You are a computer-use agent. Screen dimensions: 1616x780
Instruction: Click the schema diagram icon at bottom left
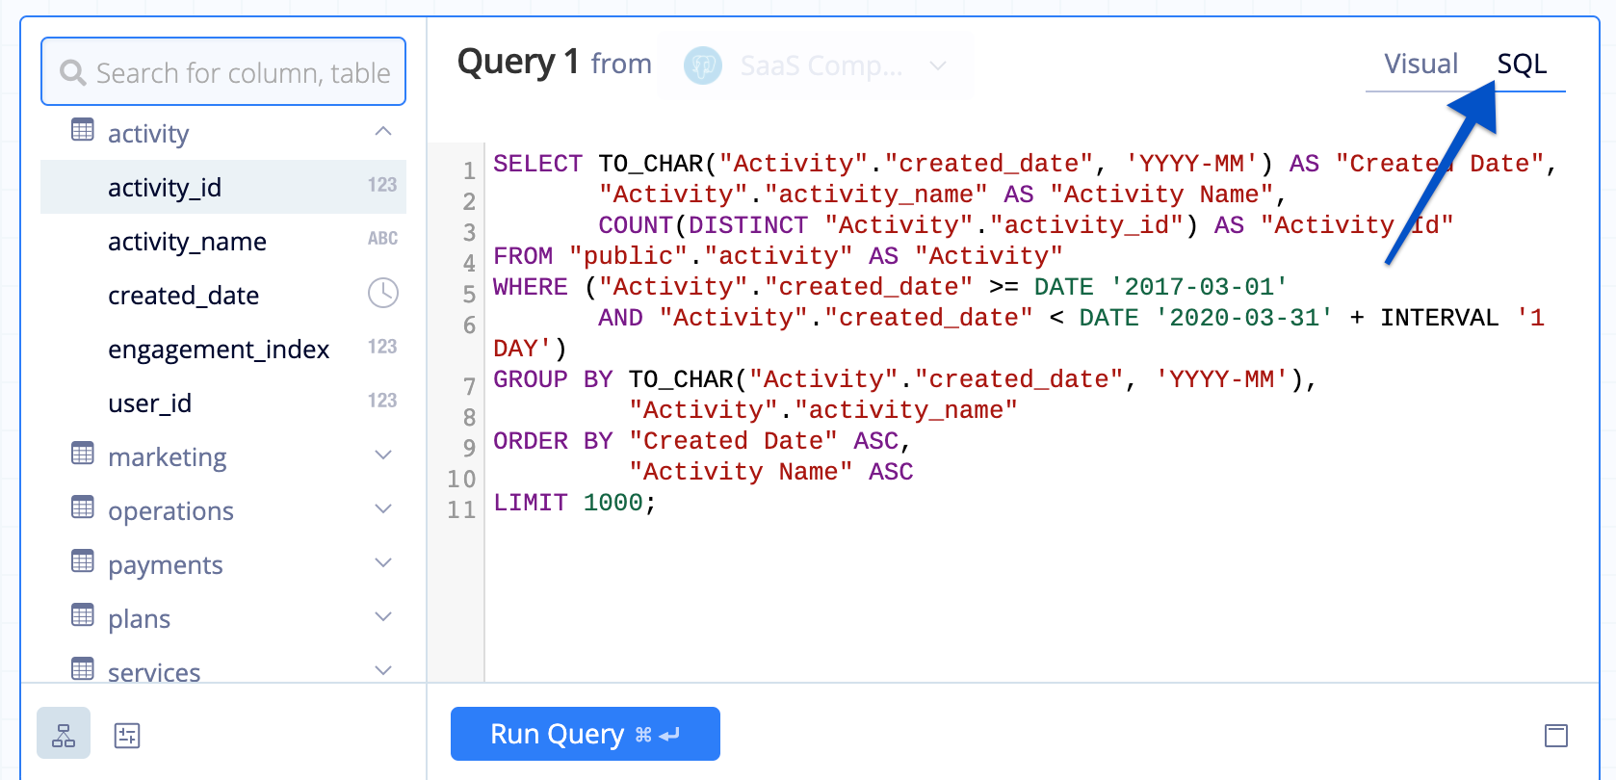[x=64, y=734]
